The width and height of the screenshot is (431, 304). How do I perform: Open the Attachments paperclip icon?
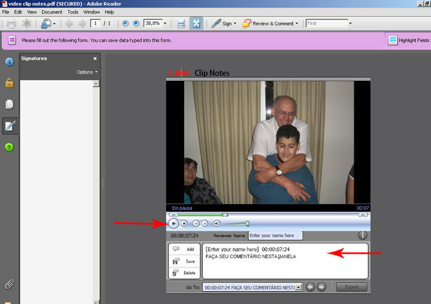pyautogui.click(x=10, y=284)
